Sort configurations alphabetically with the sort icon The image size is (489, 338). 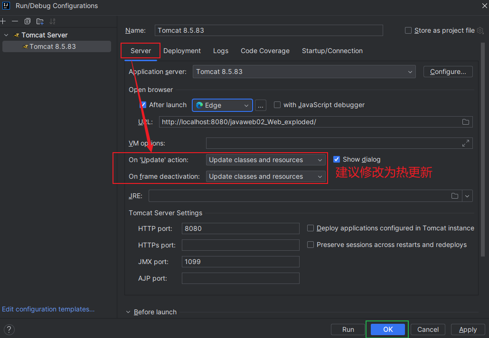[52, 21]
